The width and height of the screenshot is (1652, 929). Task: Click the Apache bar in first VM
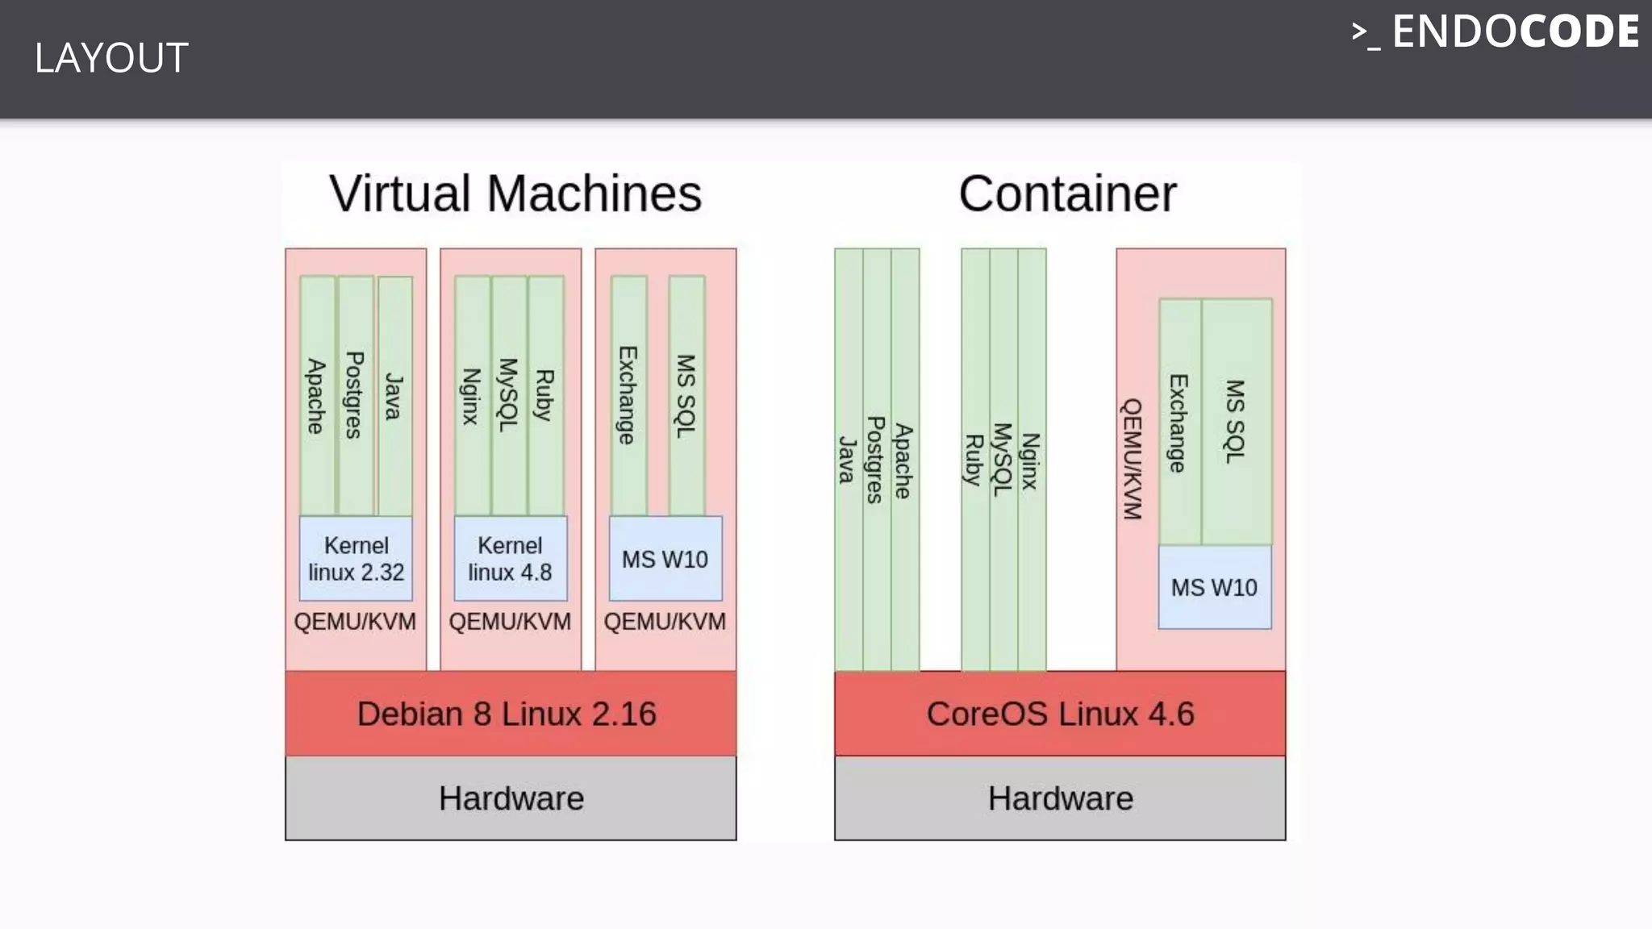[x=317, y=395]
